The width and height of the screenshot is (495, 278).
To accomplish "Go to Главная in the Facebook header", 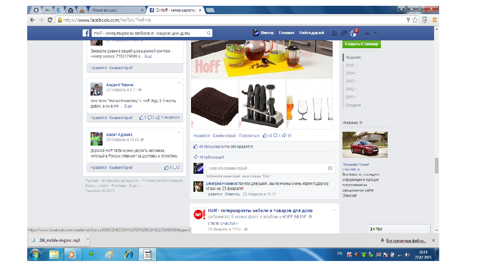I will point(286,33).
